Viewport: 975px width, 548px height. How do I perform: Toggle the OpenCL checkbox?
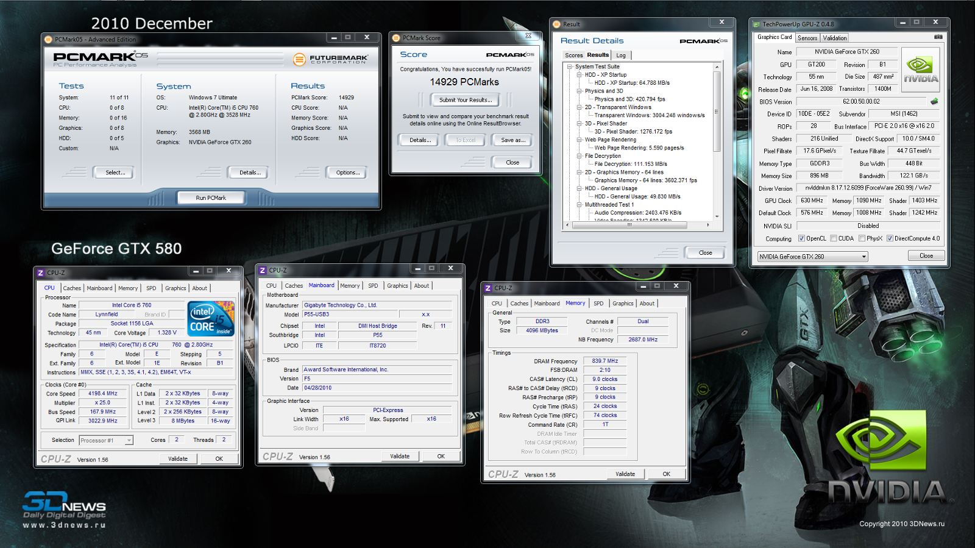click(801, 238)
